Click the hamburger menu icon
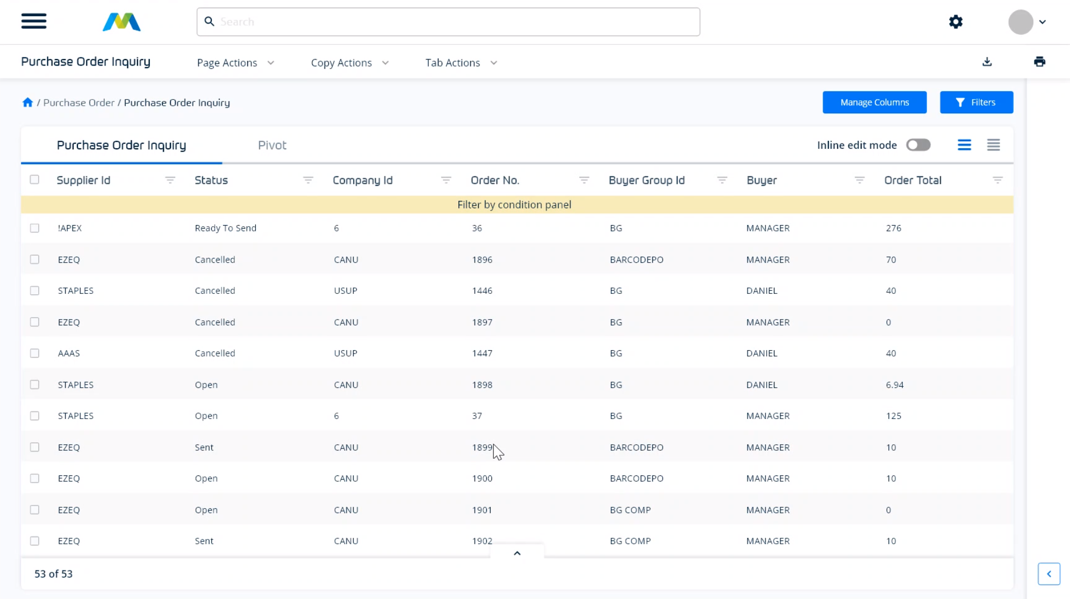 [x=34, y=21]
